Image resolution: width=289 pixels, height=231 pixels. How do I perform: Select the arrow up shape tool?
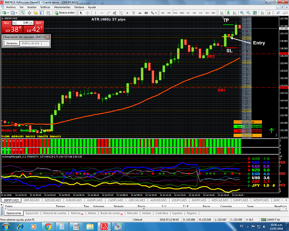click(140, 13)
